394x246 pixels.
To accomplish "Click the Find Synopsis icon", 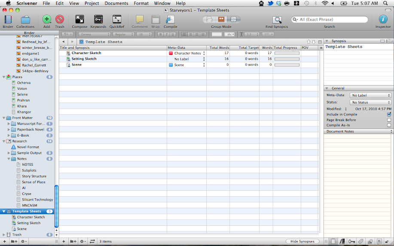I will tap(277, 20).
